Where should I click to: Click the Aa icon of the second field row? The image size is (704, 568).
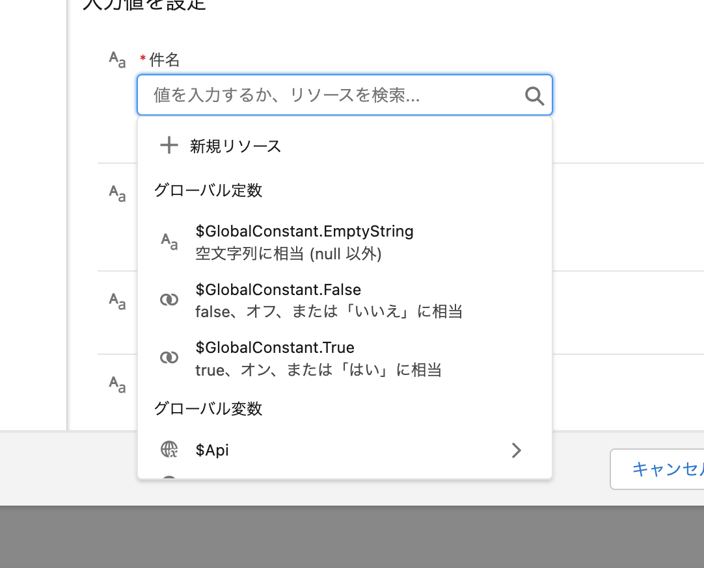116,193
